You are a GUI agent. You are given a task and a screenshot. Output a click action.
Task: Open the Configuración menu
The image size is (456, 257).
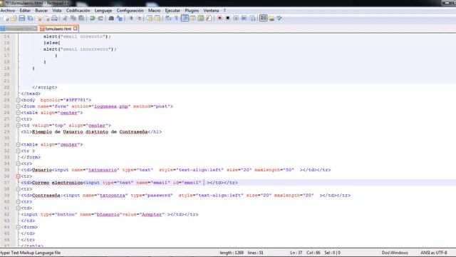pyautogui.click(x=130, y=11)
